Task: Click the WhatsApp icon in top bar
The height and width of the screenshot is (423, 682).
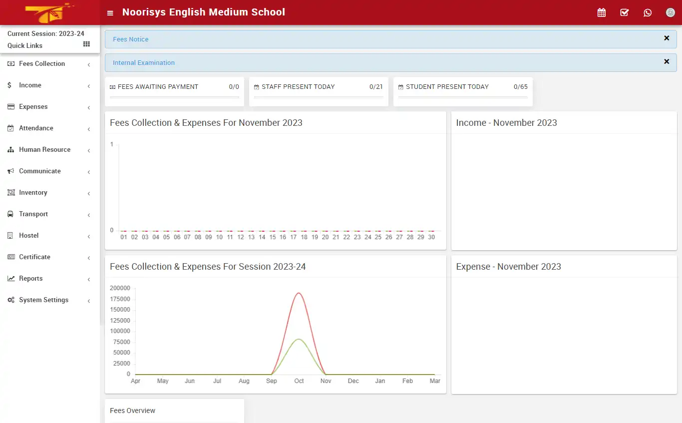Action: (648, 12)
